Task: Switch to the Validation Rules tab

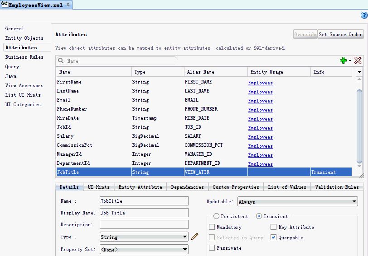Action: point(337,187)
